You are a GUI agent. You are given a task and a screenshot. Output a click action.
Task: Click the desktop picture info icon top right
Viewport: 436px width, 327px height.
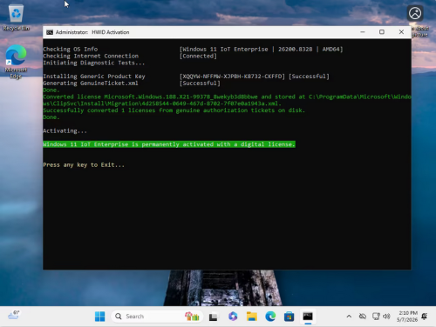(x=415, y=13)
